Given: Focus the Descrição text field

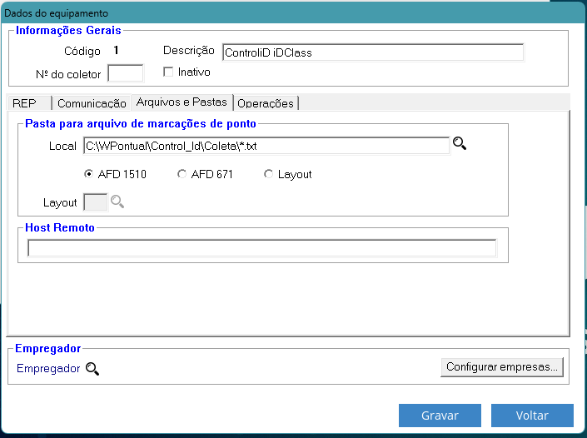Looking at the screenshot, I should click(373, 52).
